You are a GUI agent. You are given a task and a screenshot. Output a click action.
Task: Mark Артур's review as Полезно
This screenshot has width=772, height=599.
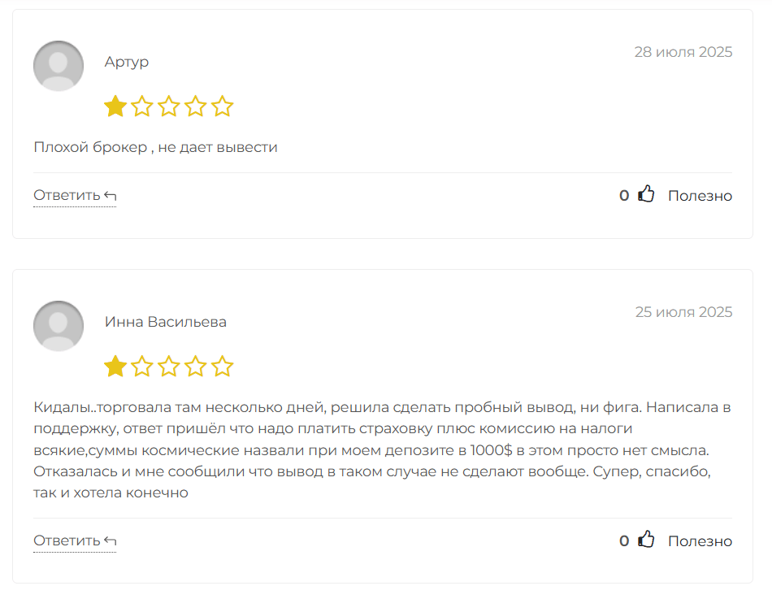(700, 196)
